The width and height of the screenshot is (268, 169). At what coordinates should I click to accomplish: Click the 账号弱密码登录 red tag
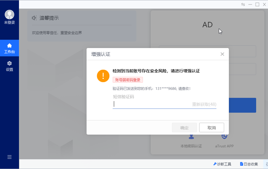(x=128, y=80)
